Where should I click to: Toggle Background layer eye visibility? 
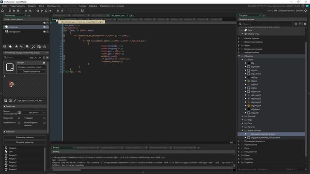point(44,31)
